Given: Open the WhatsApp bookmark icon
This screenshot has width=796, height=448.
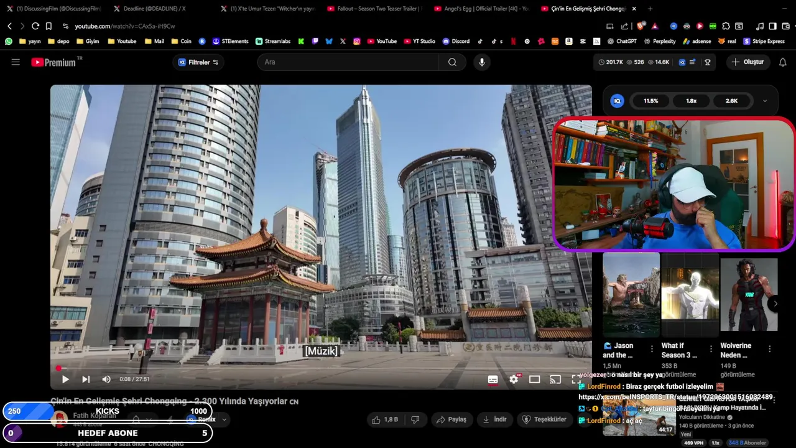Looking at the screenshot, I should [9, 41].
